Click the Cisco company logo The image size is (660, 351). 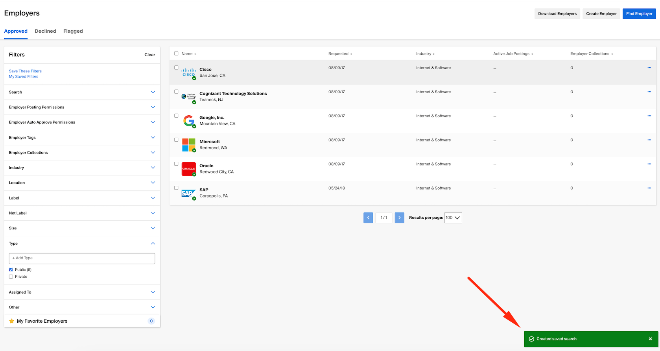(189, 72)
